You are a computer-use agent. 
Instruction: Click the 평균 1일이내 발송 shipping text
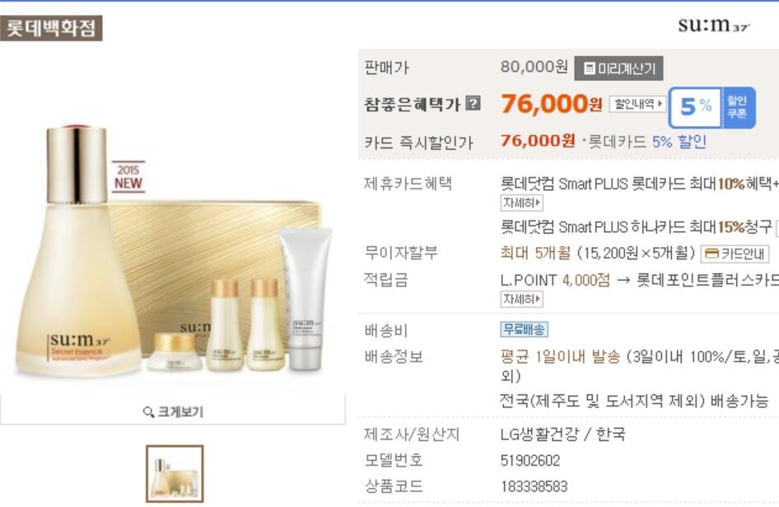point(561,356)
